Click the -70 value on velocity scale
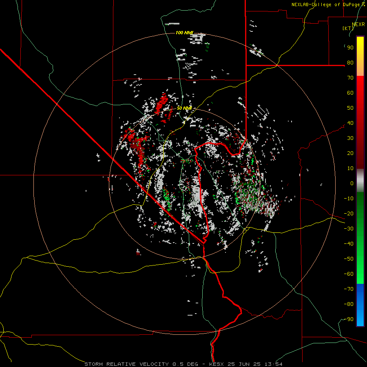This screenshot has width=367, height=367. click(349, 289)
